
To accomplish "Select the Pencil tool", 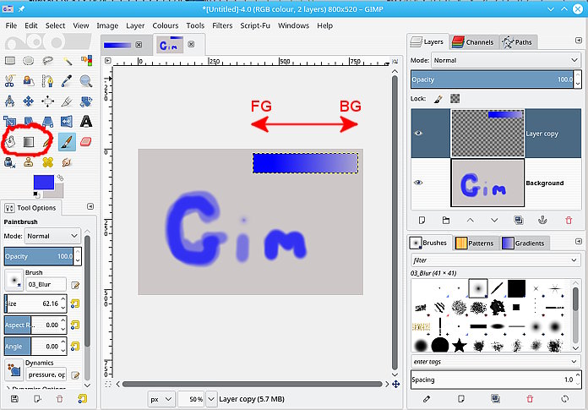I will coord(46,141).
